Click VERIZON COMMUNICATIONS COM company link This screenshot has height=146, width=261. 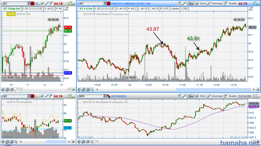pos(130,4)
